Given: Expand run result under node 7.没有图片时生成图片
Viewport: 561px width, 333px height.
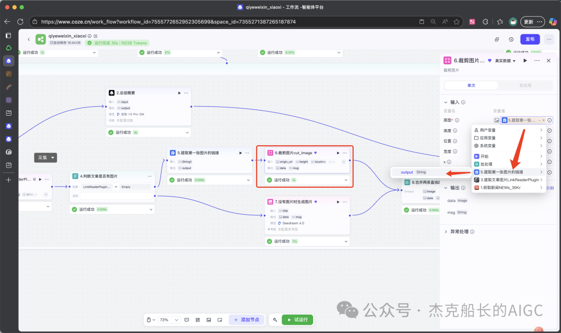Looking at the screenshot, I should (x=346, y=242).
